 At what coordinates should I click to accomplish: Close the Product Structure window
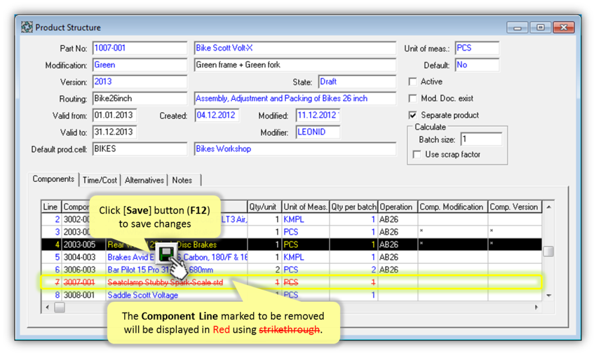[x=564, y=28]
